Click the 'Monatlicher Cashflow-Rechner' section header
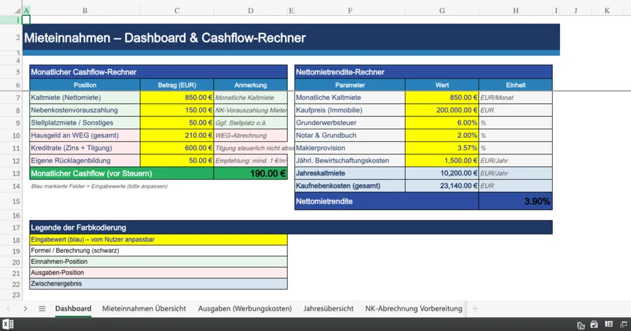 158,72
